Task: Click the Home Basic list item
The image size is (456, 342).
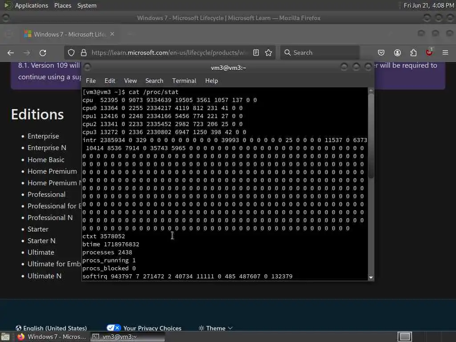Action: point(46,160)
